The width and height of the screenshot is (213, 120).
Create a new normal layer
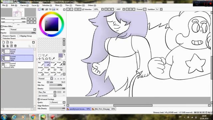4,42
